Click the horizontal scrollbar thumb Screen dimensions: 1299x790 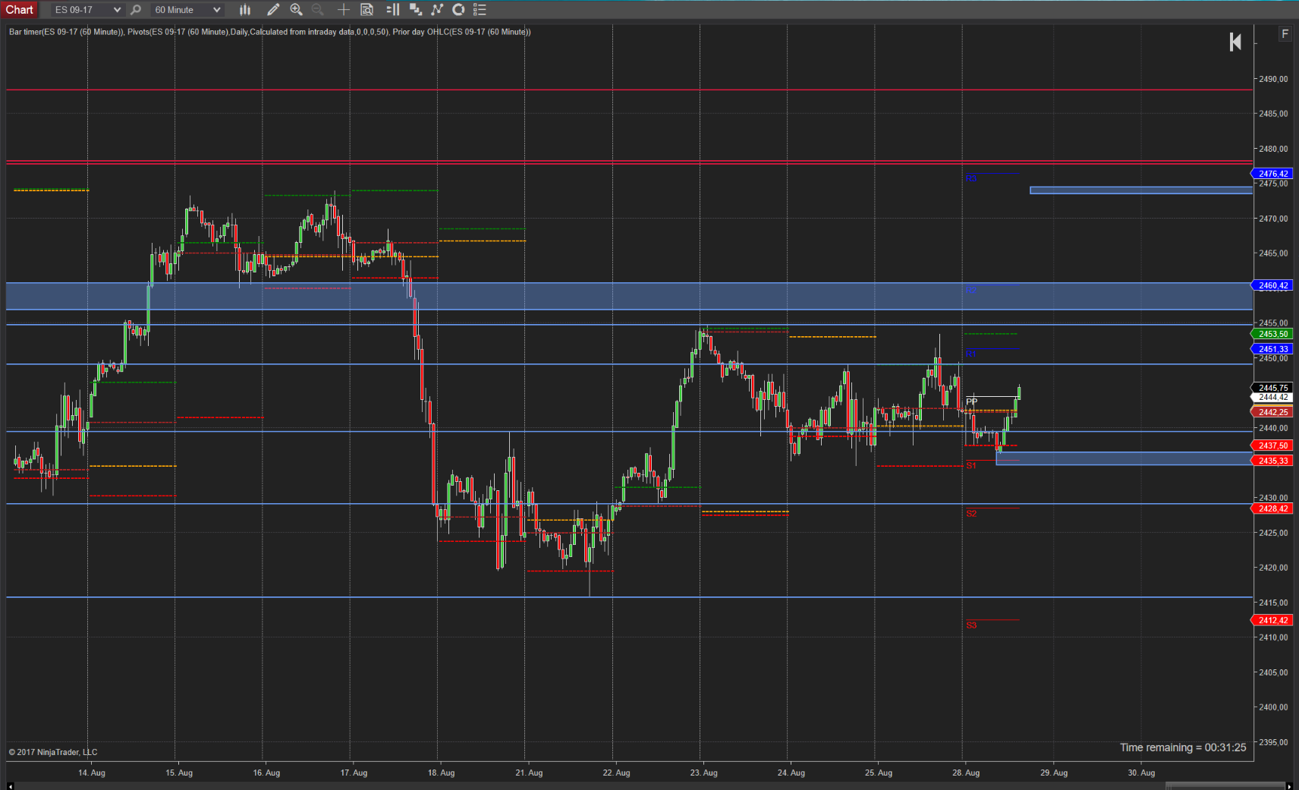coord(1225,786)
